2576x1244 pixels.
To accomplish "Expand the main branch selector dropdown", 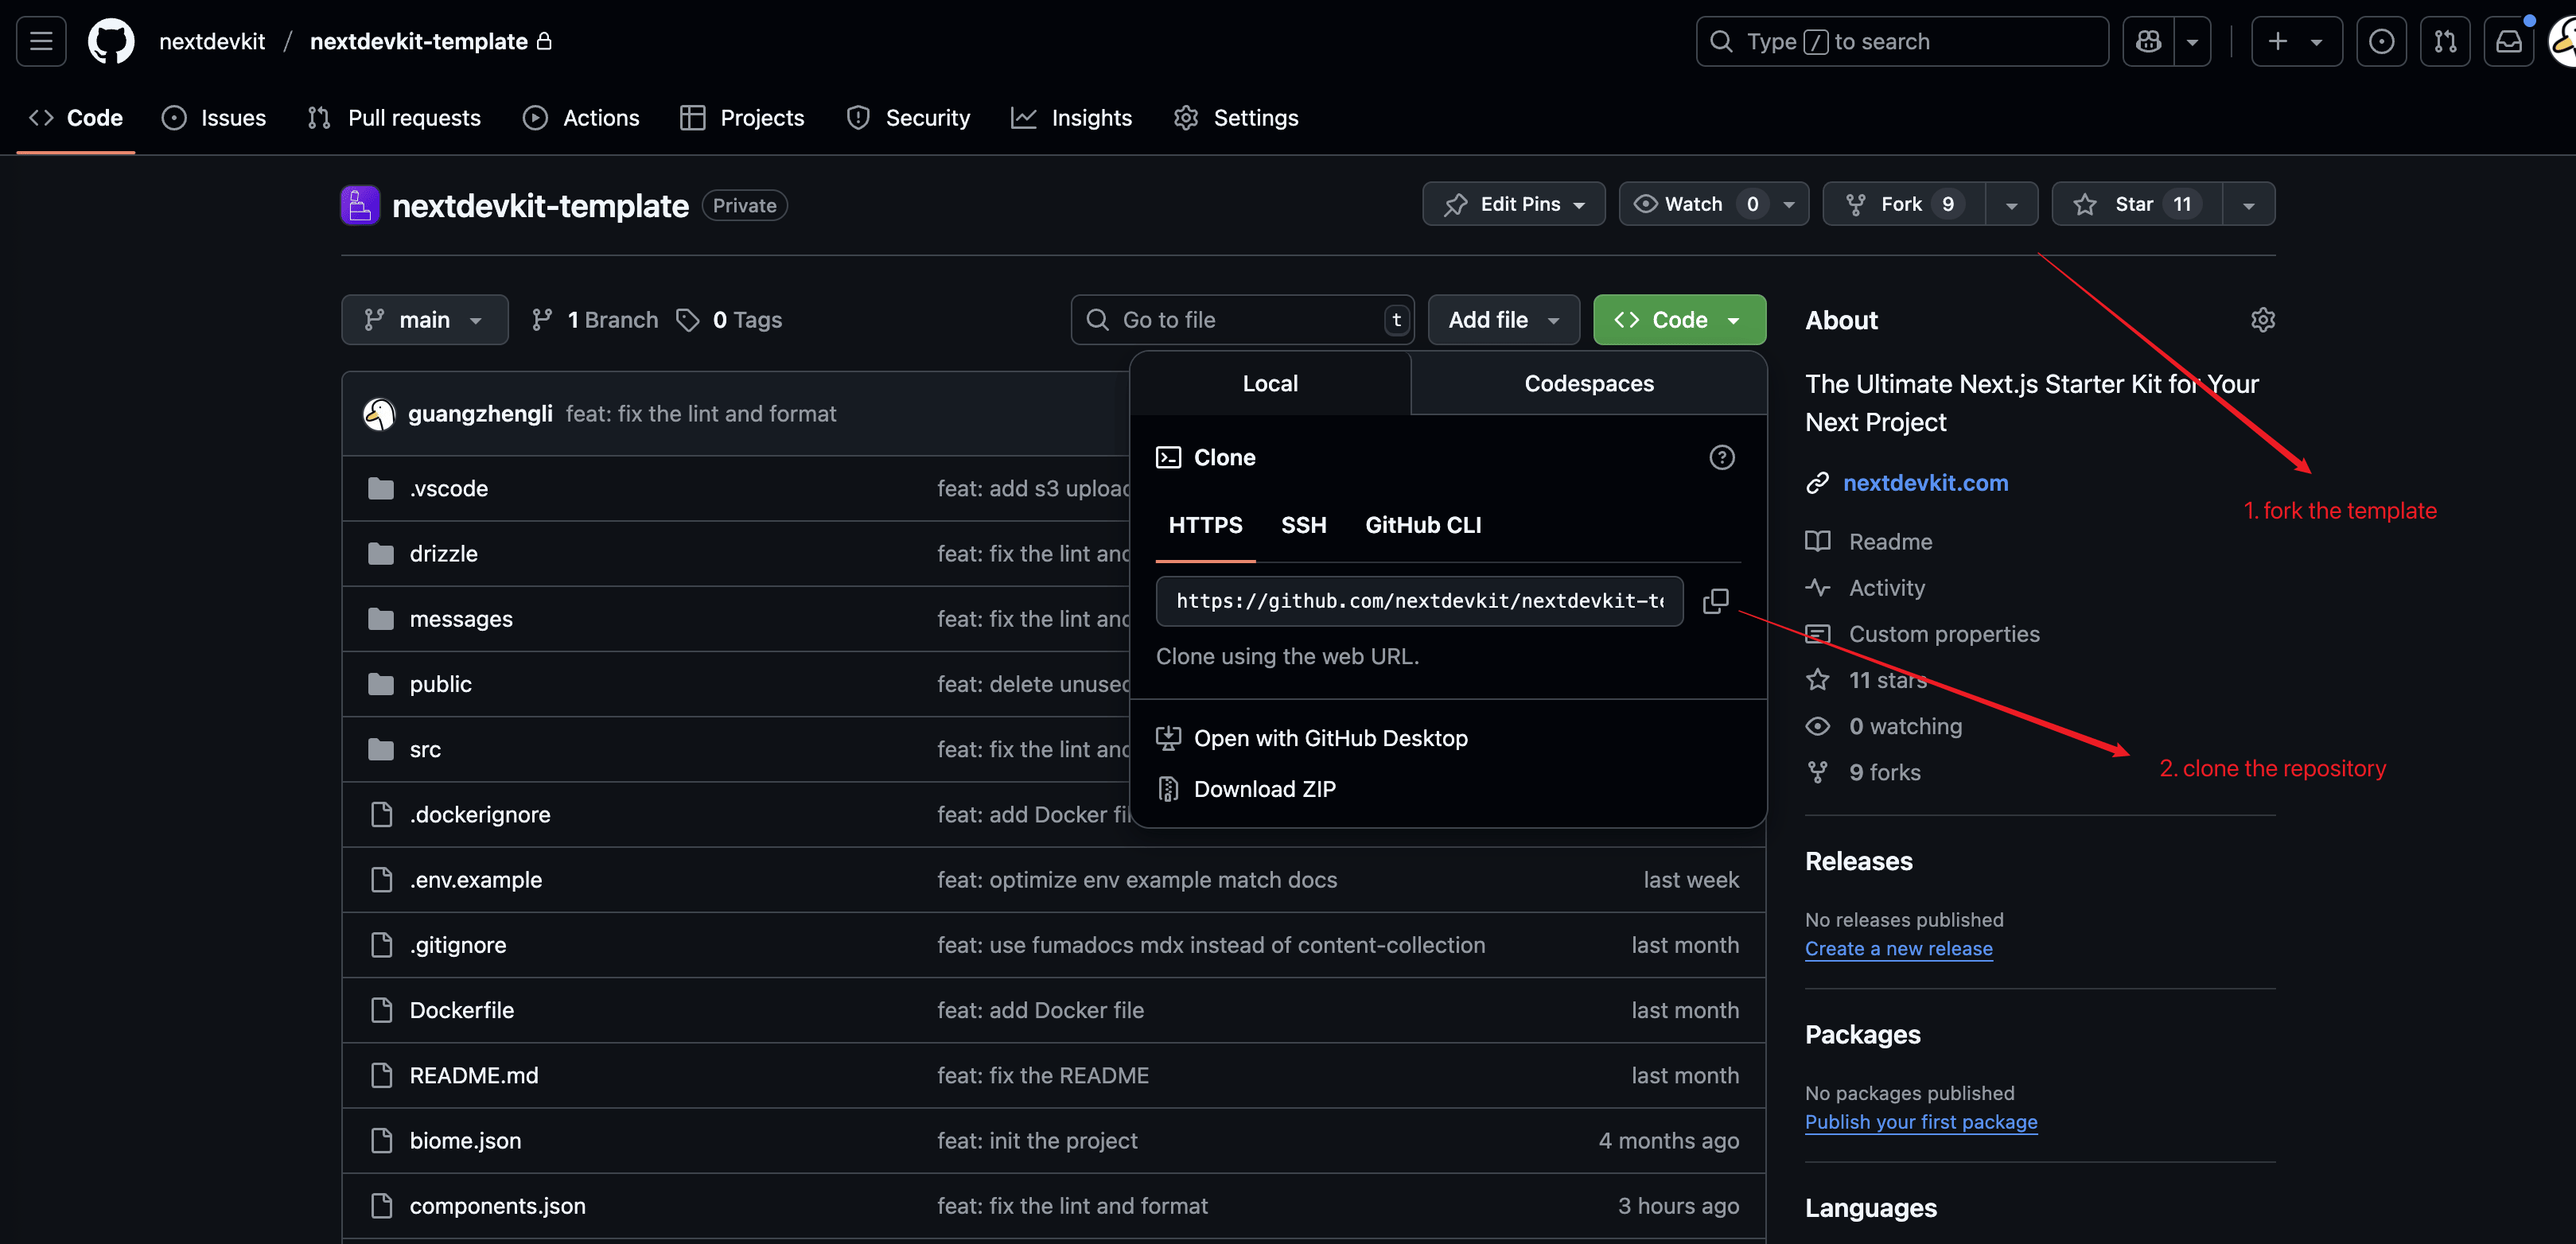I will [x=424, y=320].
